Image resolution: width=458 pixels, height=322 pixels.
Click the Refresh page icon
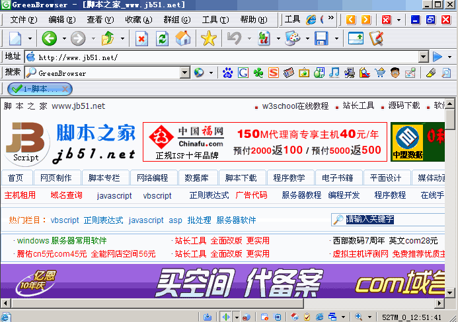(x=162, y=38)
